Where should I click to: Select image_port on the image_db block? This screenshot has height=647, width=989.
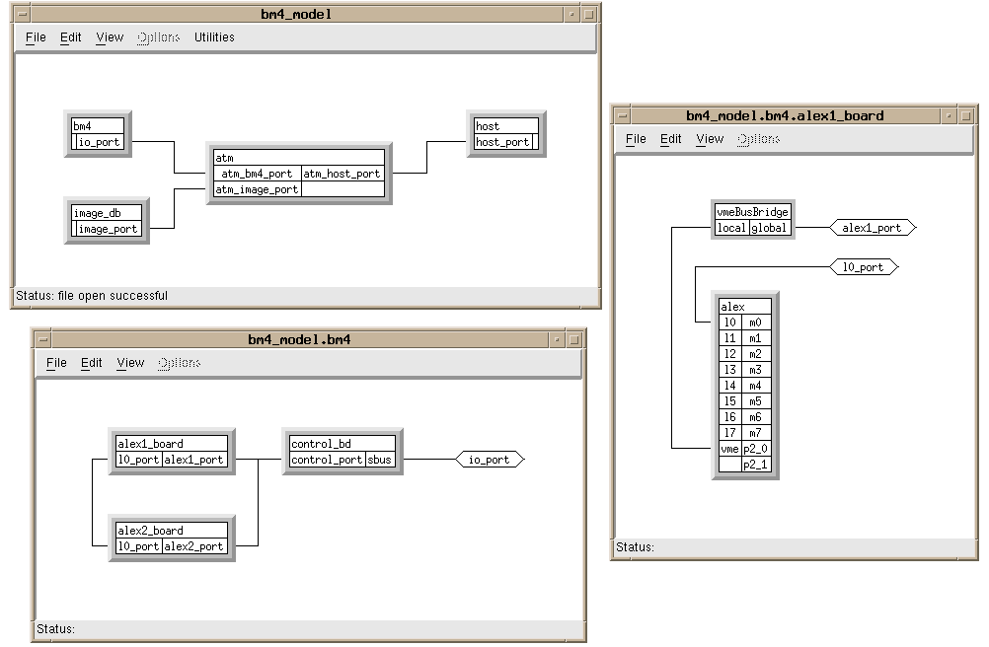pyautogui.click(x=109, y=229)
